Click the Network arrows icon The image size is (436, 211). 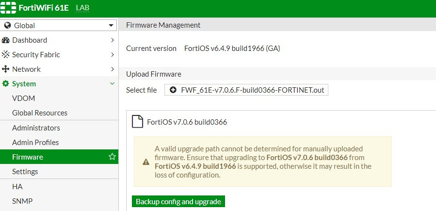coord(5,69)
